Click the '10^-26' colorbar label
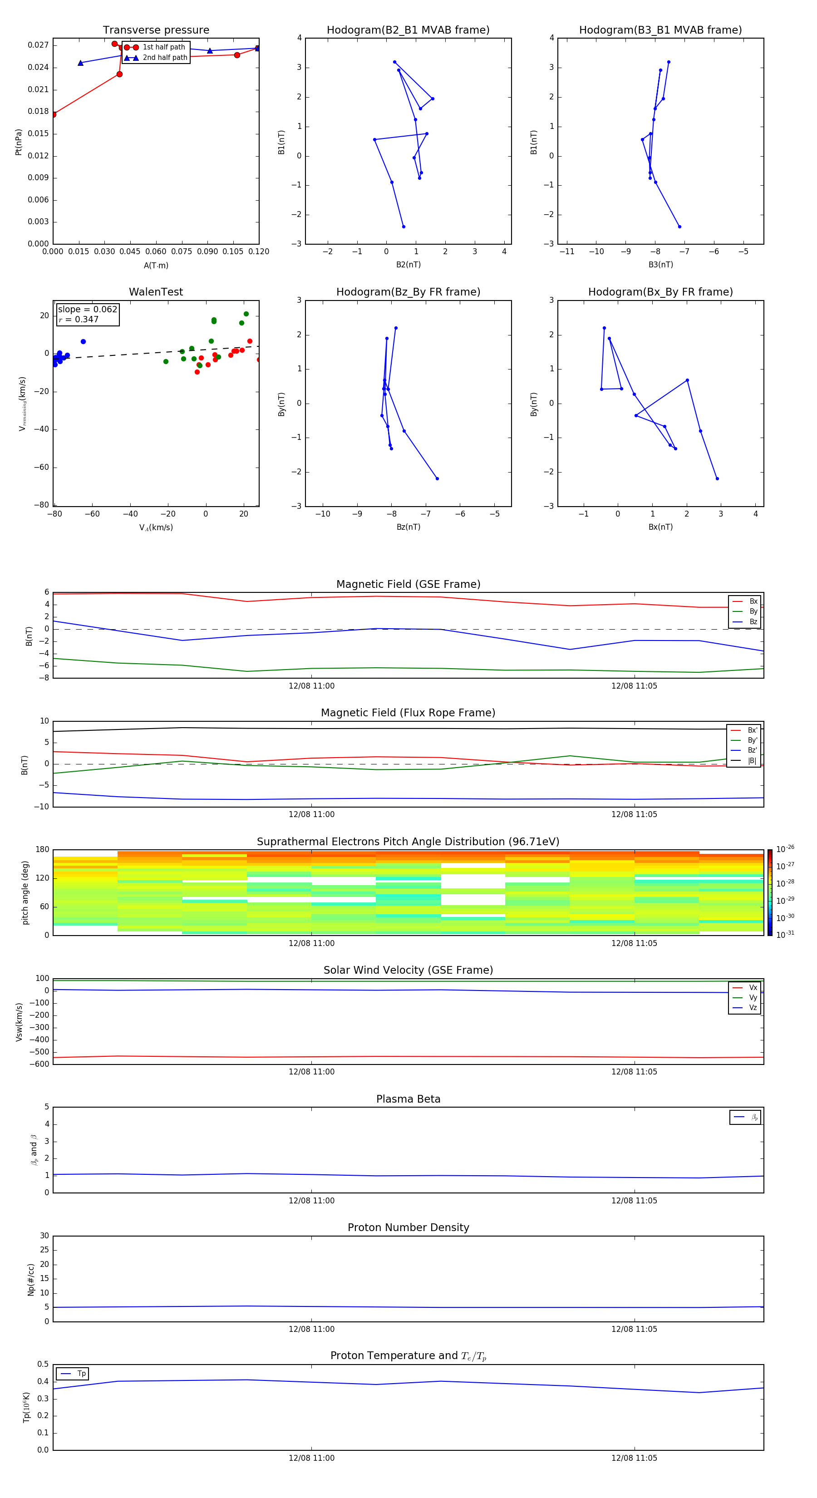The image size is (817, 1498). tap(785, 849)
